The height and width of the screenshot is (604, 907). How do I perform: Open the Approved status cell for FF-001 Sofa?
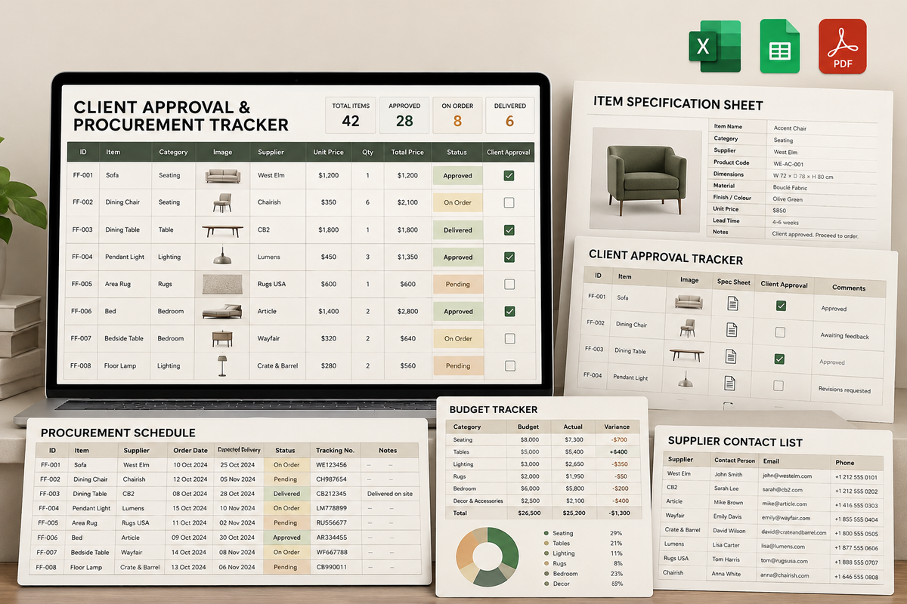[457, 176]
